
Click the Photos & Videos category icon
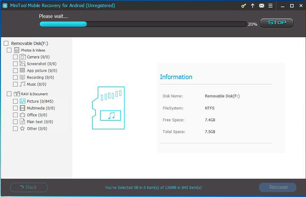[x=17, y=50]
